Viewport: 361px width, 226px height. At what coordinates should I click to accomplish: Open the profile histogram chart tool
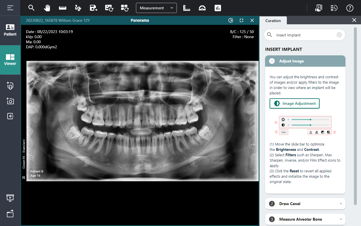click(217, 8)
